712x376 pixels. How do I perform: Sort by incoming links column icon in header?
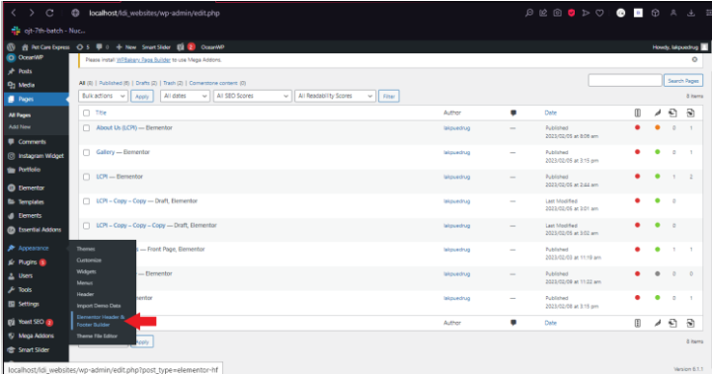coord(690,113)
